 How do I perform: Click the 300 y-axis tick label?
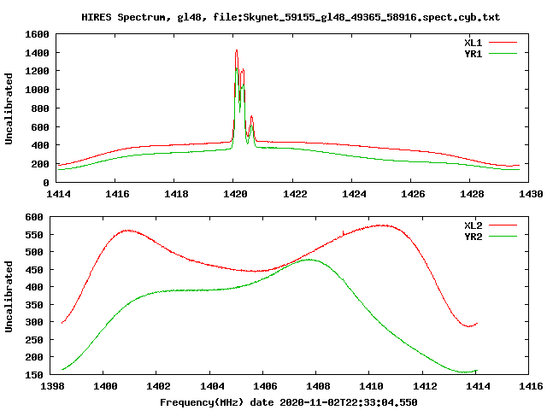(x=34, y=322)
